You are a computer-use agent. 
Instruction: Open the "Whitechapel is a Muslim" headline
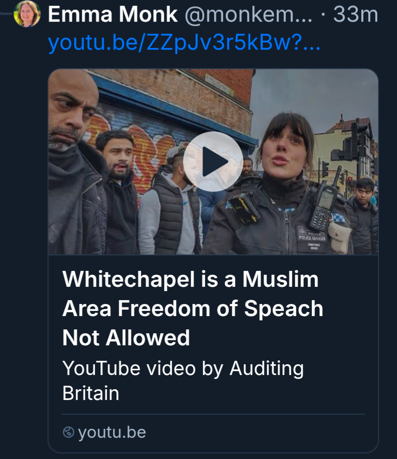tap(190, 279)
